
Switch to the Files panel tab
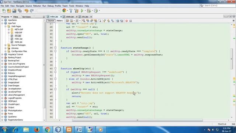tap(15, 17)
